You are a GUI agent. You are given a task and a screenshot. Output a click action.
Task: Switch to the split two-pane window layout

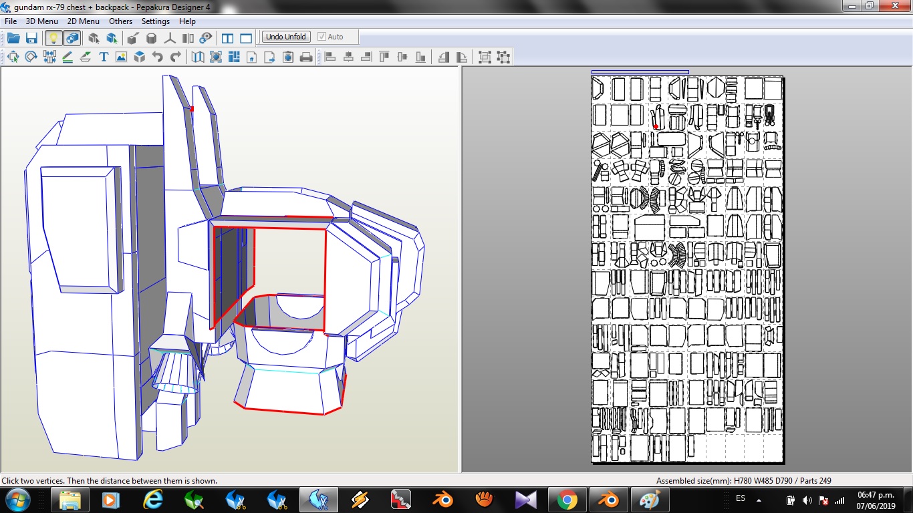pyautogui.click(x=227, y=37)
